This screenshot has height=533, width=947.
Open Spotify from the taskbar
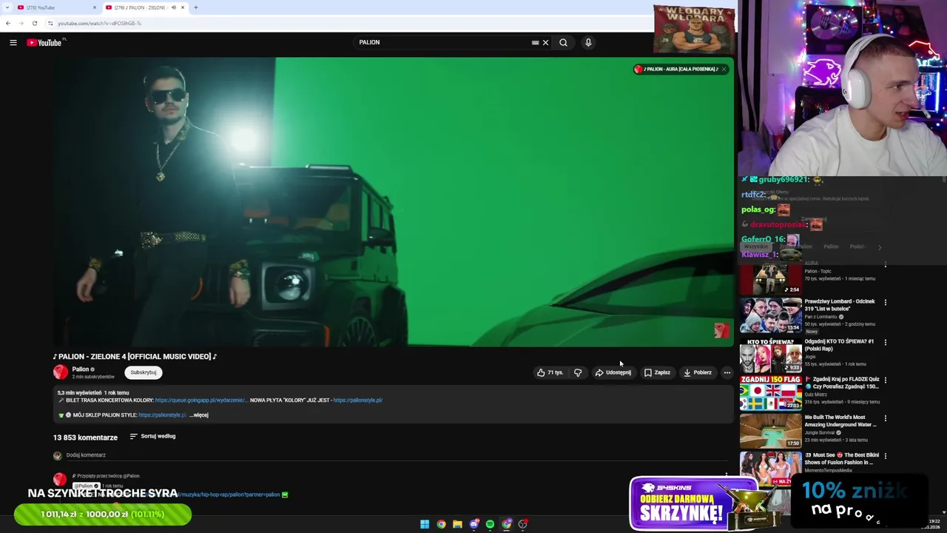490,524
